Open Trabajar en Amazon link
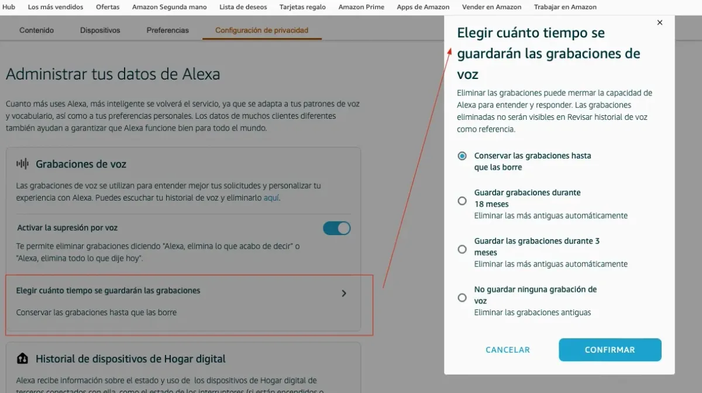This screenshot has width=702, height=393. tap(565, 7)
